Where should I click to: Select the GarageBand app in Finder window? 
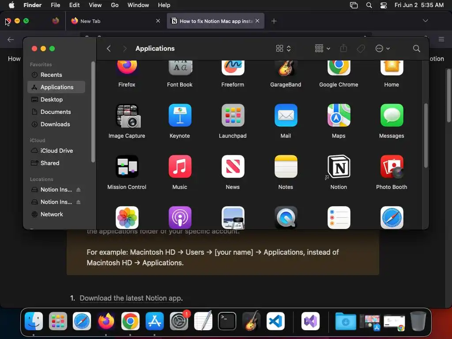coord(286,68)
